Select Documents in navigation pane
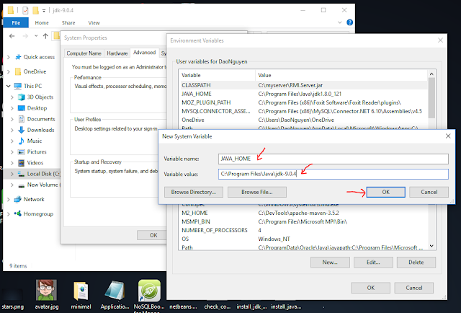Viewport: 461px width, 313px height. [37, 119]
